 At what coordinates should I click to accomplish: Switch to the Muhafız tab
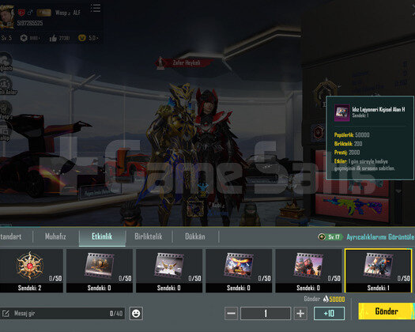55,236
